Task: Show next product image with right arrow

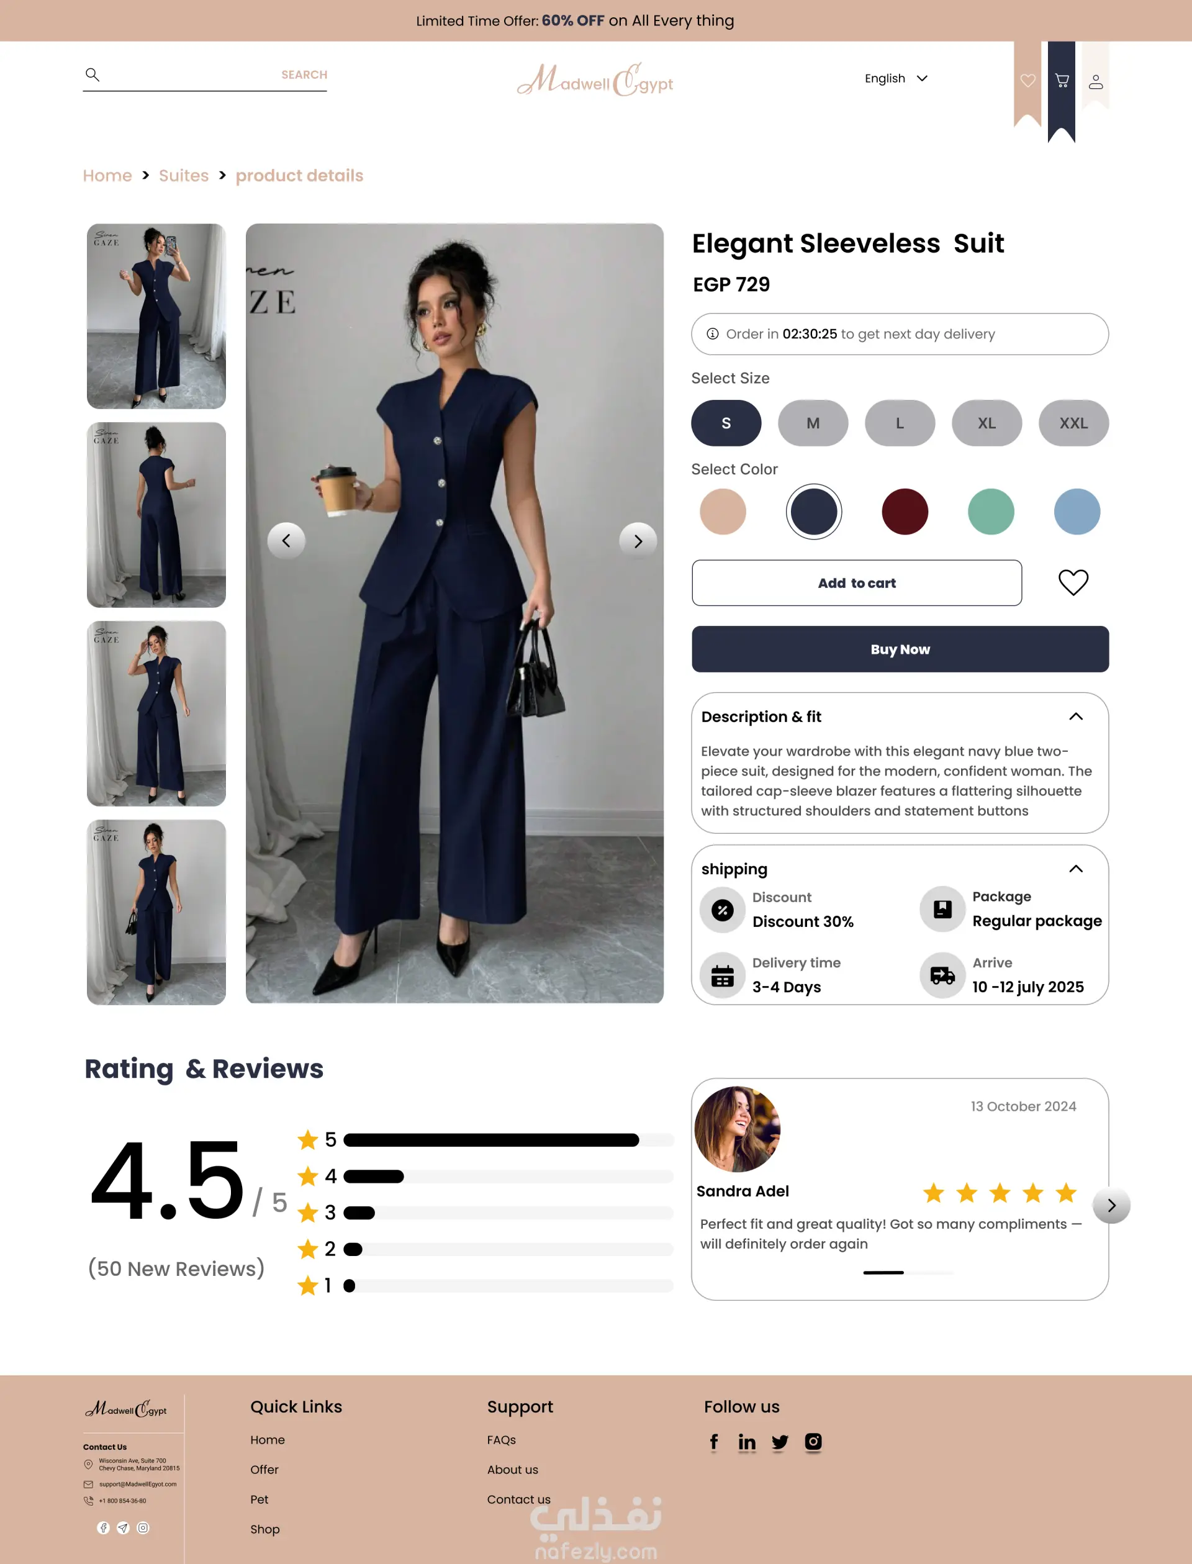Action: (638, 541)
